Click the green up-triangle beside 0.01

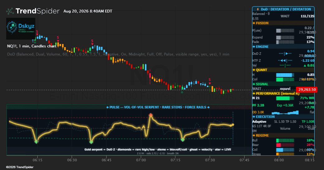305,66
